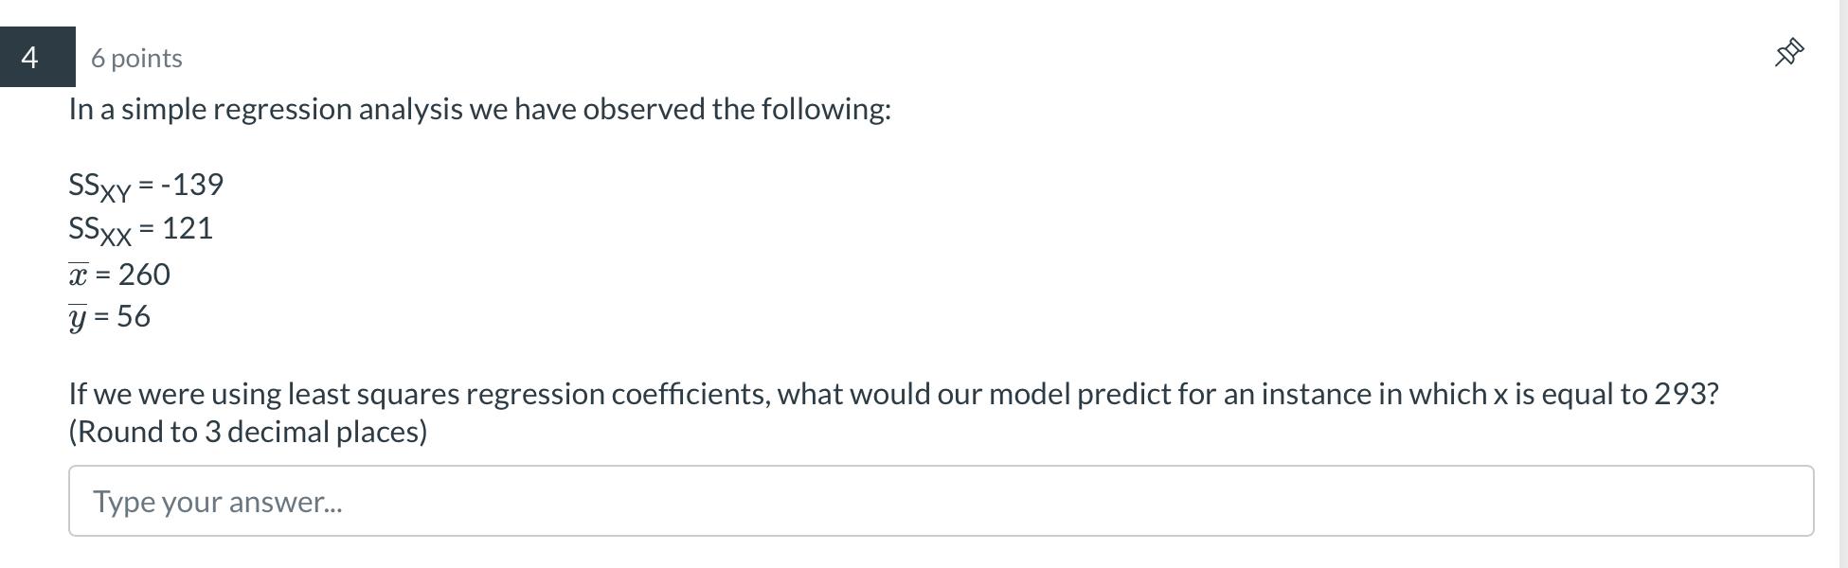Click the Type your answer placeholder text

218,501
